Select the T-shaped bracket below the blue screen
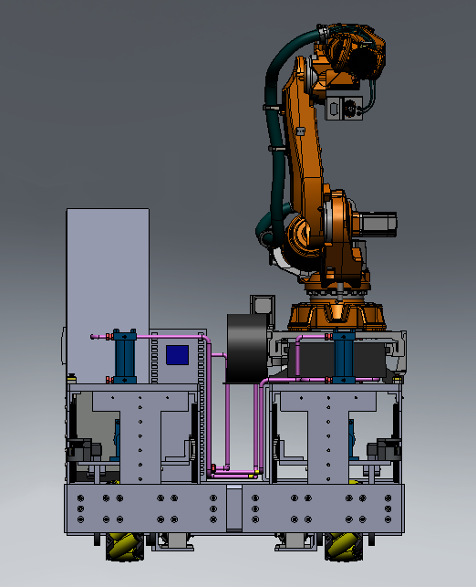Image resolution: width=476 pixels, height=587 pixels. (x=140, y=436)
